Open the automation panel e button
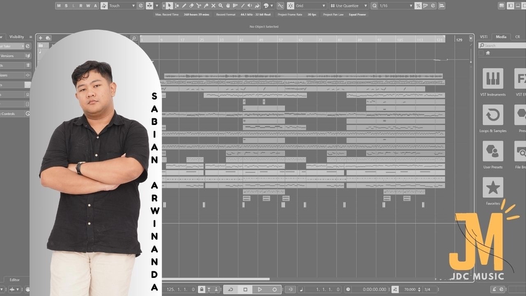Image resolution: width=526 pixels, height=296 pixels. pyautogui.click(x=141, y=5)
